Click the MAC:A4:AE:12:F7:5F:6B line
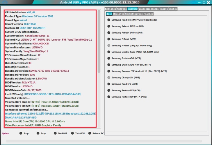Viewport: 212px width, 145px height. 21,117
